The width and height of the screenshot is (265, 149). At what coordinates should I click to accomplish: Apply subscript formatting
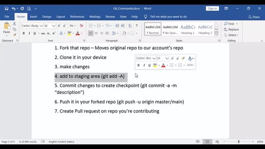point(48,34)
